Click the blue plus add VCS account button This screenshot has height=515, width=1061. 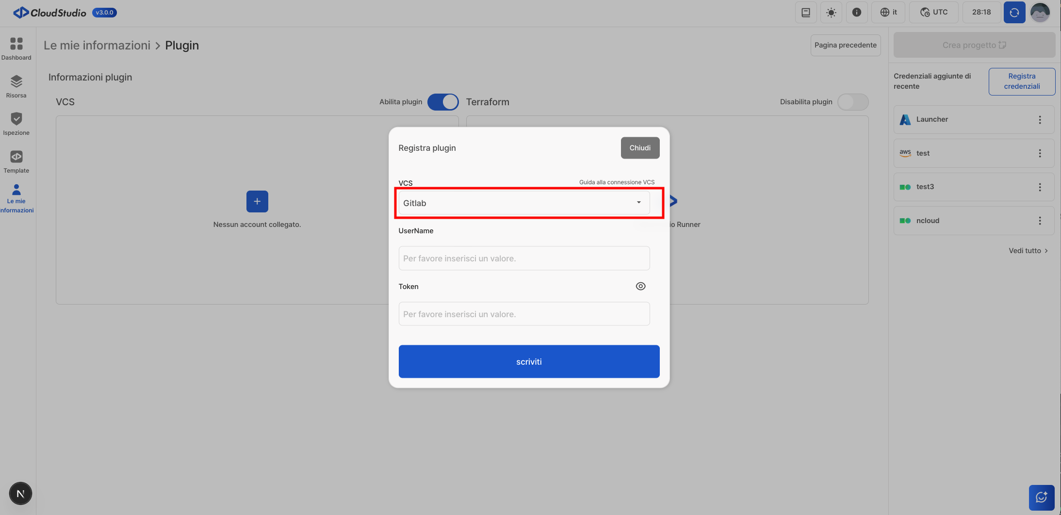[x=257, y=201]
